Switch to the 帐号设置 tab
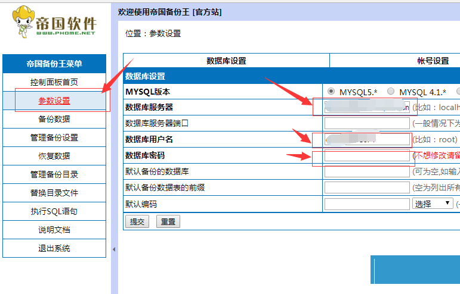The height and width of the screenshot is (294, 460). pos(433,61)
